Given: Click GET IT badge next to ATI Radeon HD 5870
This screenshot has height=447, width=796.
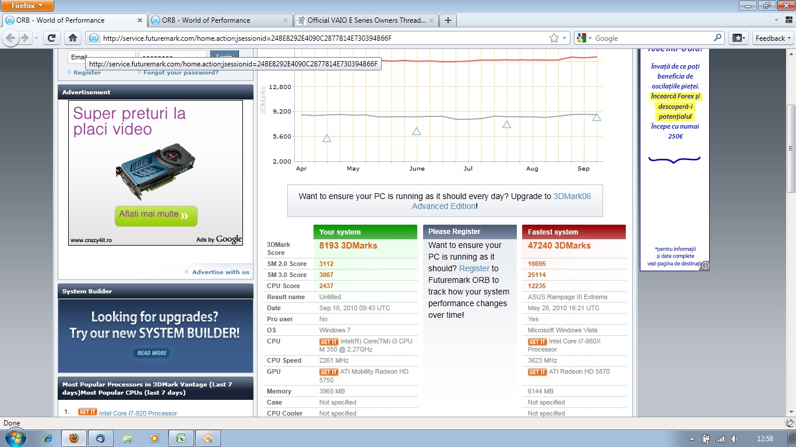Looking at the screenshot, I should click(x=537, y=372).
